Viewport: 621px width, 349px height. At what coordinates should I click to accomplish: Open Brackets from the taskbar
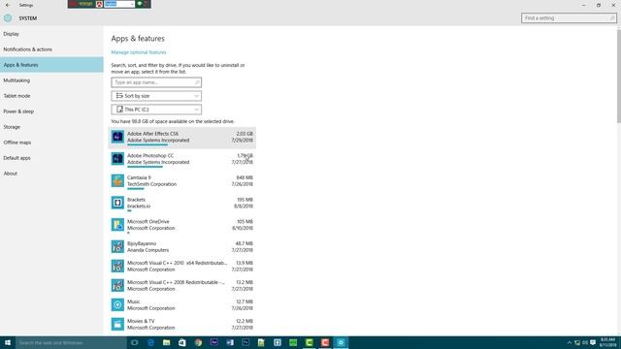coord(278,342)
